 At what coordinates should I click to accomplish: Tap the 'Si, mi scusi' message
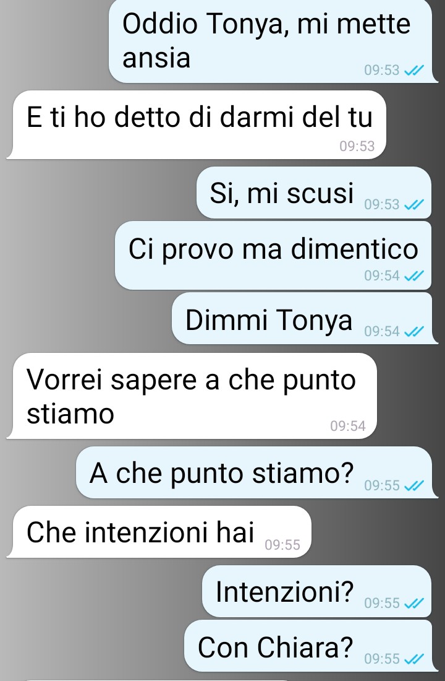[314, 193]
